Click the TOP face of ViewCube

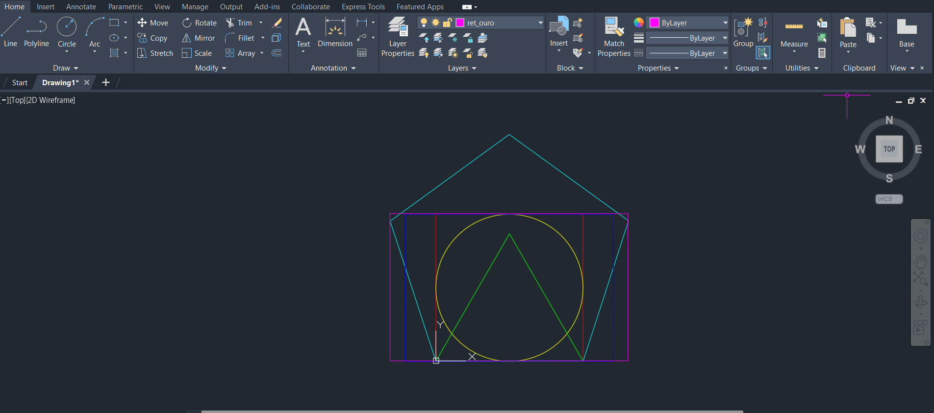pos(889,149)
